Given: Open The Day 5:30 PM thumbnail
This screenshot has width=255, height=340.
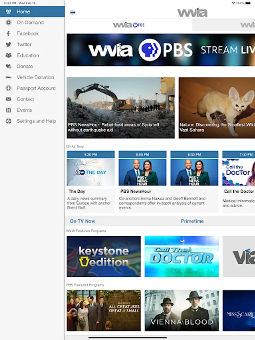Looking at the screenshot, I should (91, 172).
